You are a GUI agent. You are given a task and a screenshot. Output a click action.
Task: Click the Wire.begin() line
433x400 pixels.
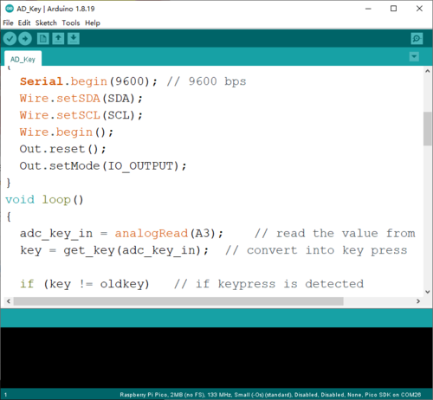(67, 132)
